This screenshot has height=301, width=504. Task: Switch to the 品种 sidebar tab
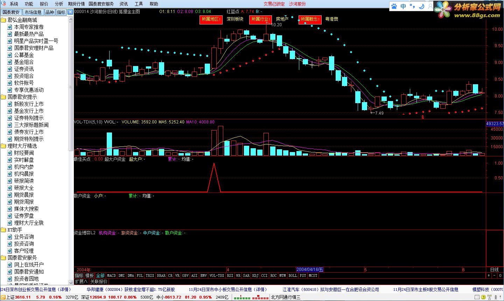click(x=50, y=12)
